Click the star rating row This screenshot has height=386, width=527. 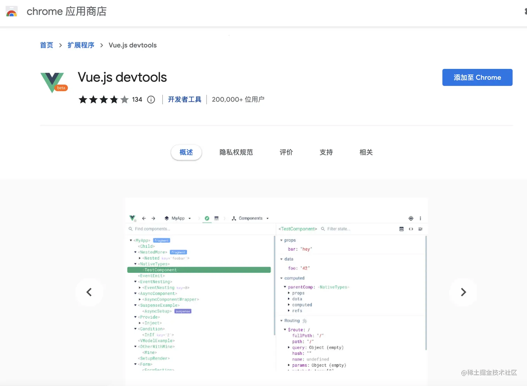coord(104,100)
